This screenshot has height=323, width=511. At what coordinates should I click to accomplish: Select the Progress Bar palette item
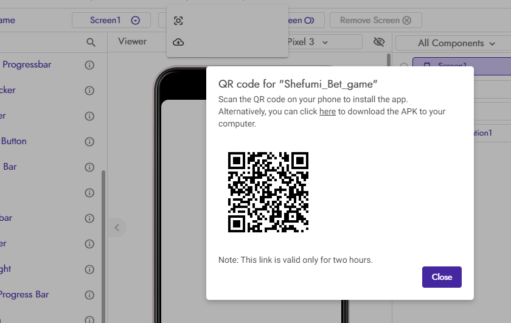pyautogui.click(x=24, y=294)
